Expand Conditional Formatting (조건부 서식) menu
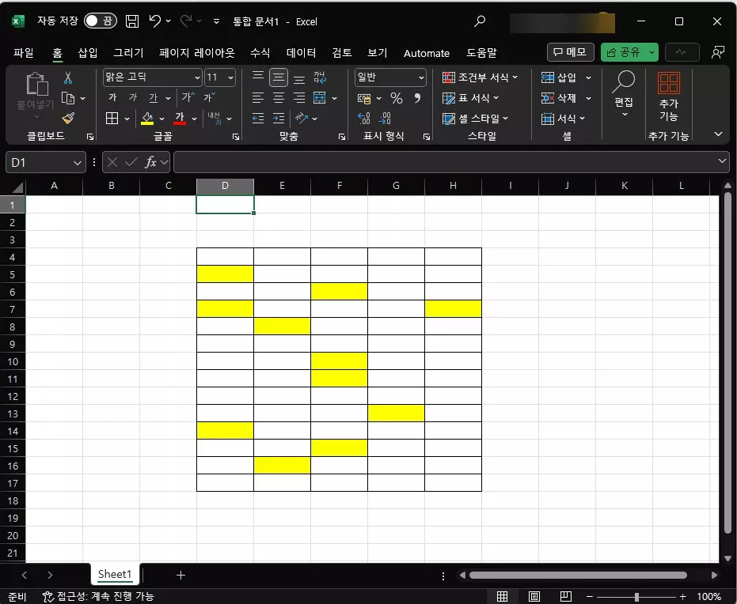 pyautogui.click(x=480, y=77)
